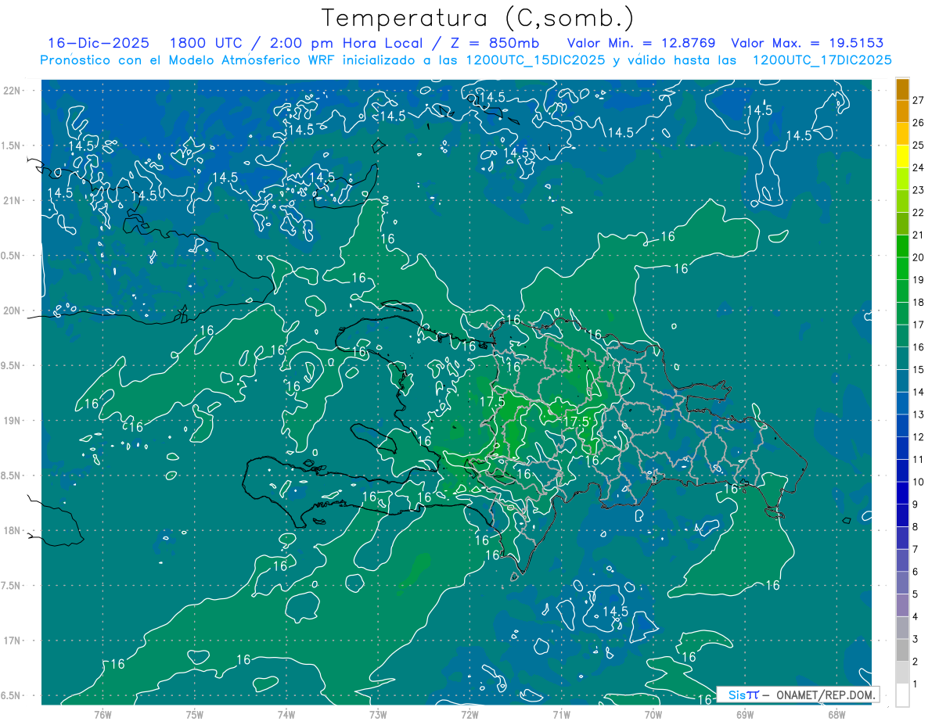This screenshot has width=939, height=725.
Task: Pick the gray swatch between 2 and 3
Action: [x=902, y=651]
